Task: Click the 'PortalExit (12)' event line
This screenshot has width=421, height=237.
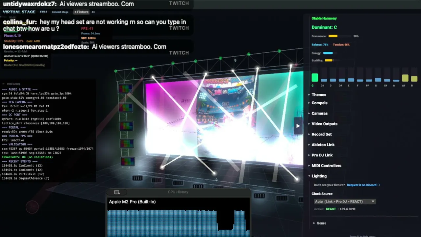Action: pyautogui.click(x=23, y=174)
